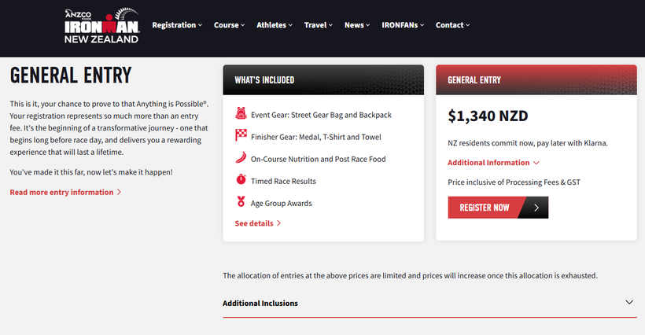Expand Additional Information under the price
Viewport: 645px width, 335px height.
click(493, 163)
